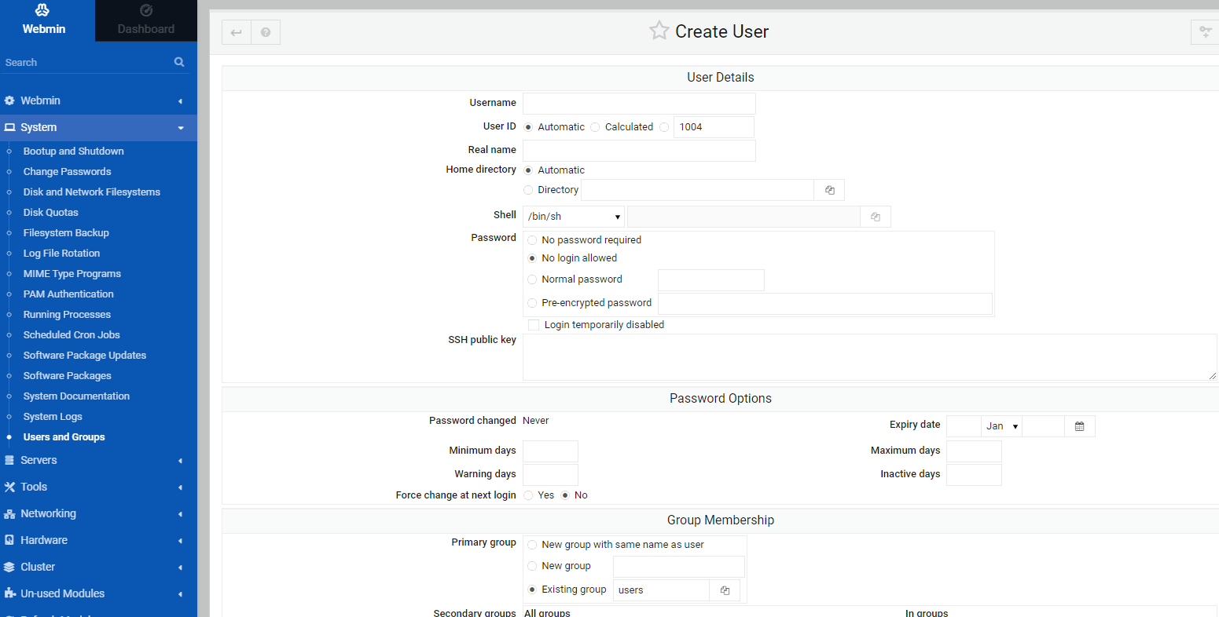Open the existing group chooser icon

tap(725, 590)
